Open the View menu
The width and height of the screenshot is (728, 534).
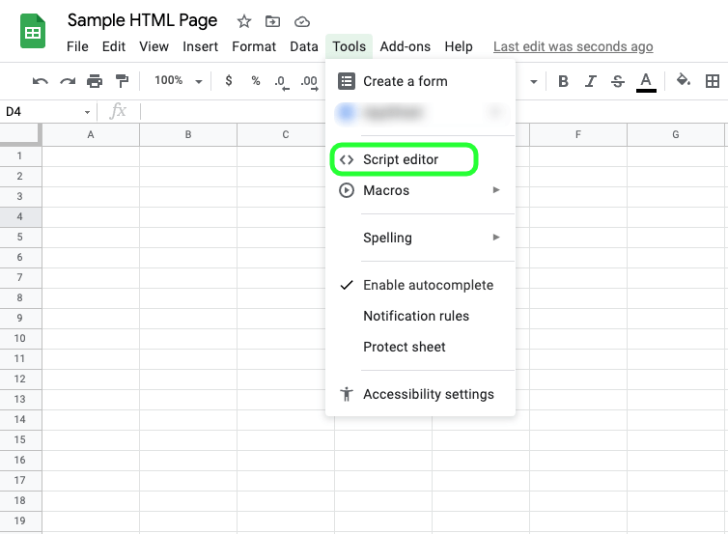(x=154, y=46)
